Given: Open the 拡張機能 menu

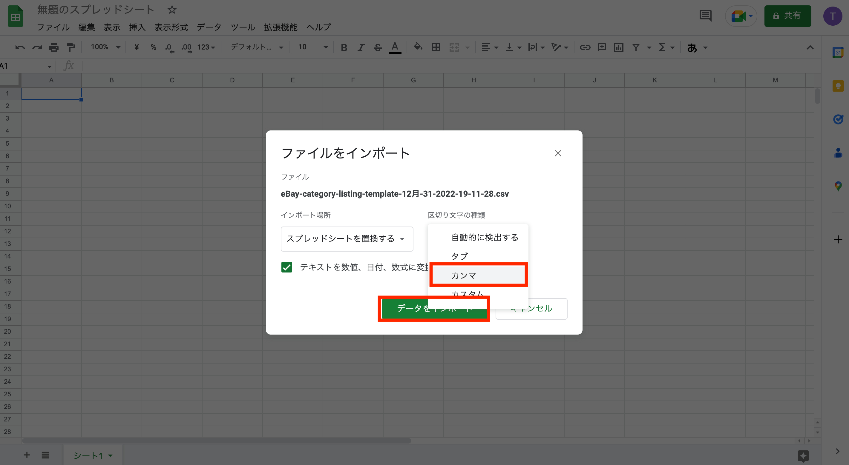Looking at the screenshot, I should 281,27.
